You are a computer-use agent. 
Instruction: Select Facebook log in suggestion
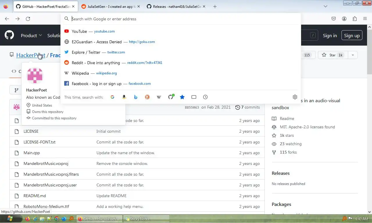[181, 84]
